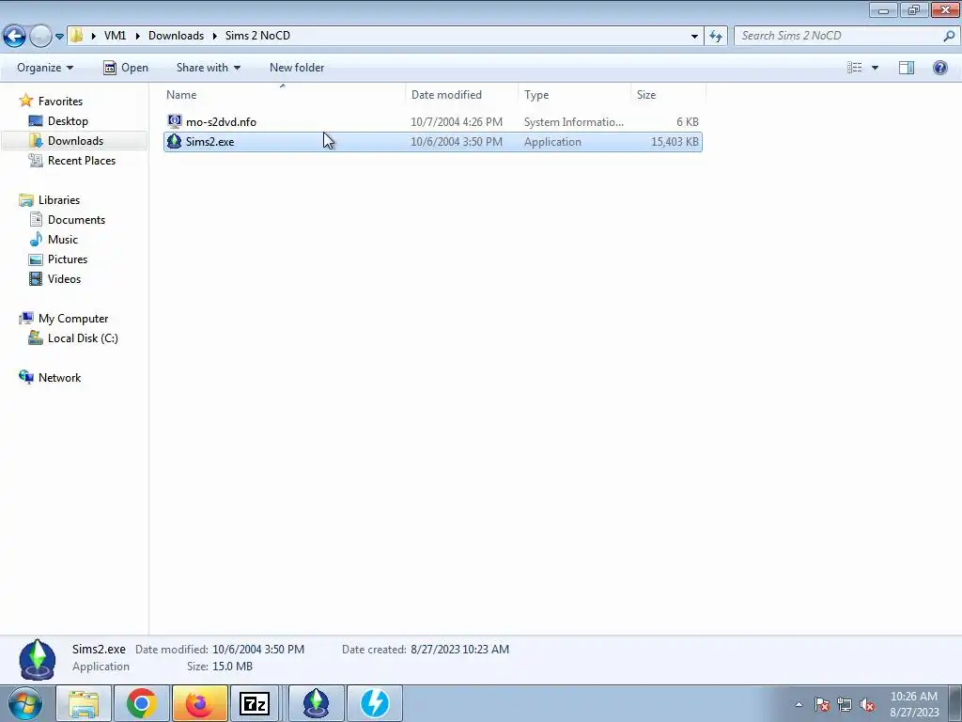962x722 pixels.
Task: Click the large Sims2.exe details pane icon
Action: click(38, 659)
